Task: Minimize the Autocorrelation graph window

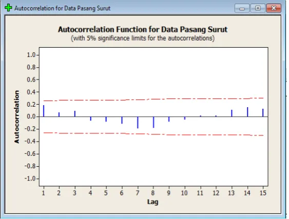Action: point(242,8)
